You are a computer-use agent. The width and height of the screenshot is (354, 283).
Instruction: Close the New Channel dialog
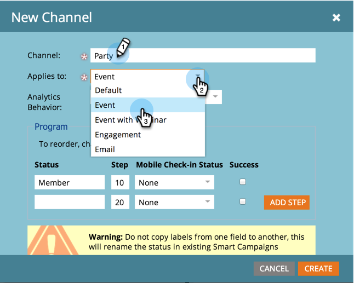coord(336,18)
